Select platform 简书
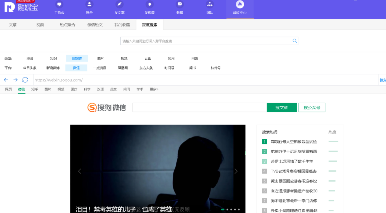Viewport: 386px width, 213px height. pyautogui.click(x=193, y=68)
